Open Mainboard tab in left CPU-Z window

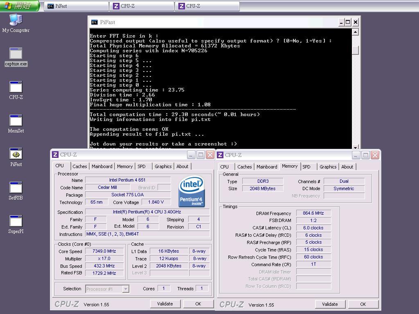(102, 166)
